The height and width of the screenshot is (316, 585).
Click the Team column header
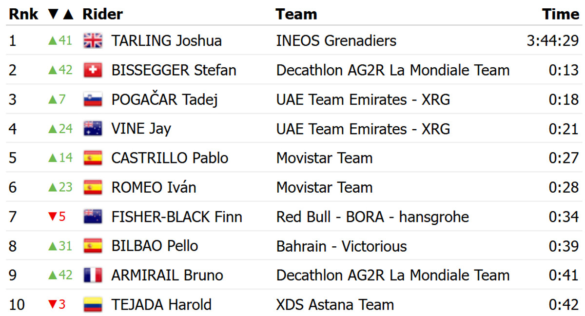[296, 15]
